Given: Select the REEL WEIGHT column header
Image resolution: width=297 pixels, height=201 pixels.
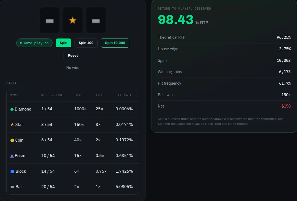Looking at the screenshot, I should 53,95.
